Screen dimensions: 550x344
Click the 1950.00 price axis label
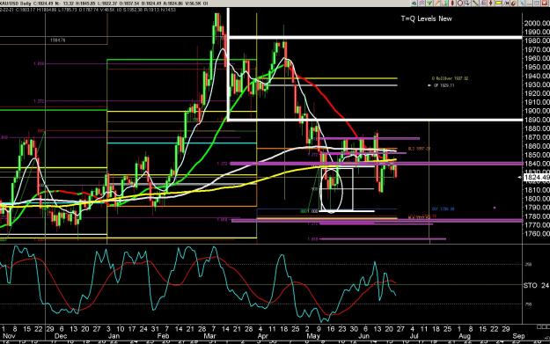[537, 68]
